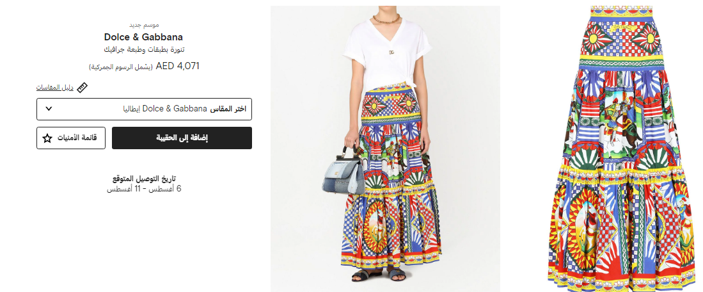The image size is (703, 292).
Task: Click product title تنورة بطبقات وطبعة جرافيك
Action: 144,49
